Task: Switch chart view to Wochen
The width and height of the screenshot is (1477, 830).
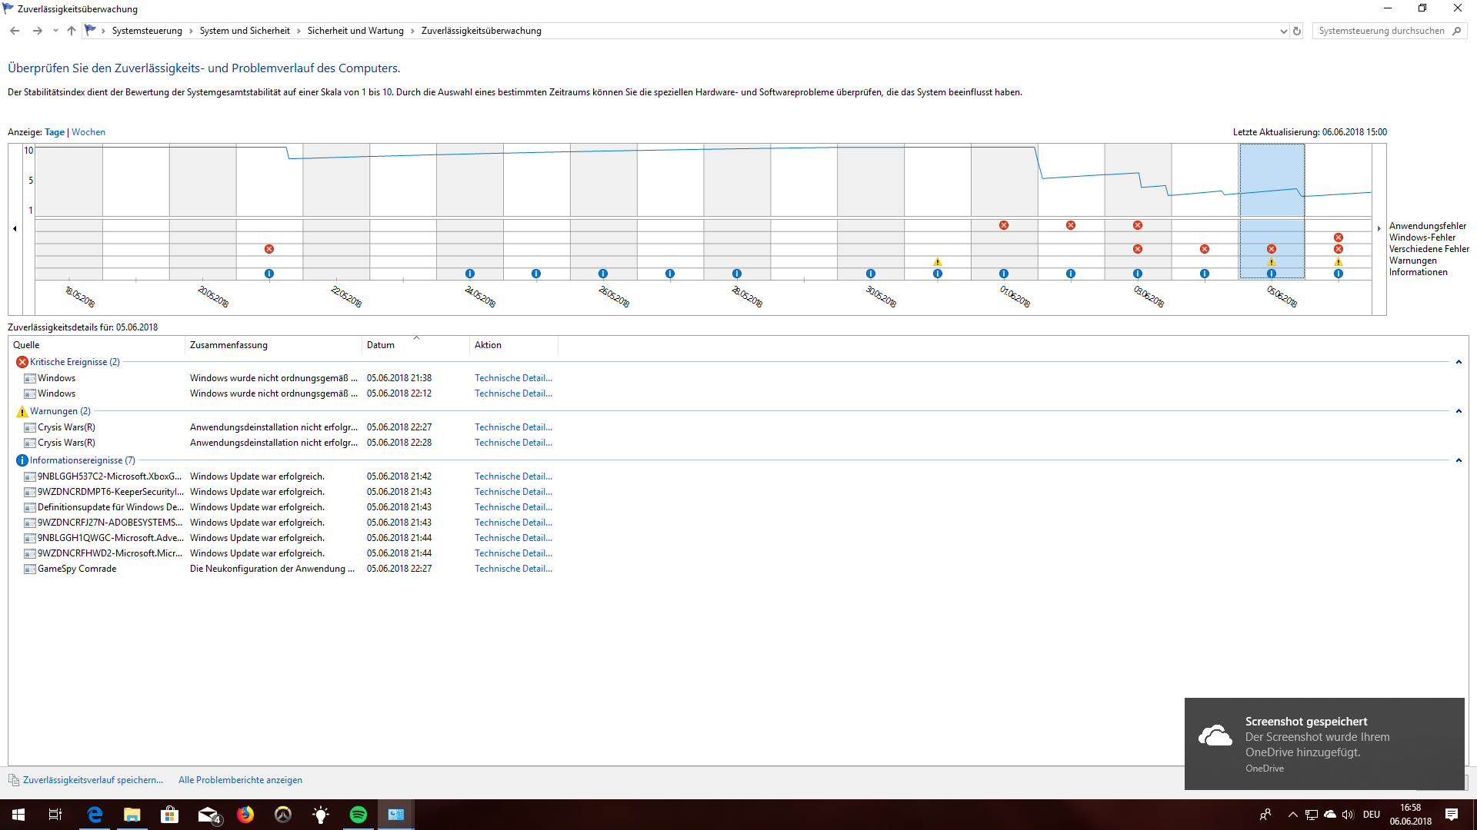Action: (x=88, y=132)
